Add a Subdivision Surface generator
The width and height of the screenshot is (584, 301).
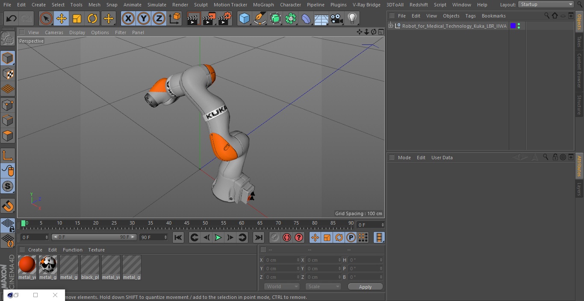tap(275, 18)
